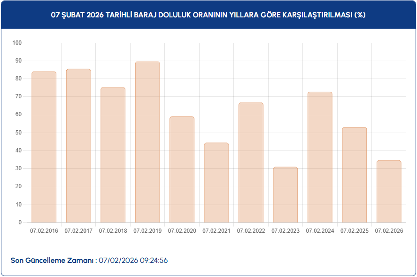Click the x-axis label 07.02.2016
Viewport: 417px width, 277px height.
click(44, 231)
